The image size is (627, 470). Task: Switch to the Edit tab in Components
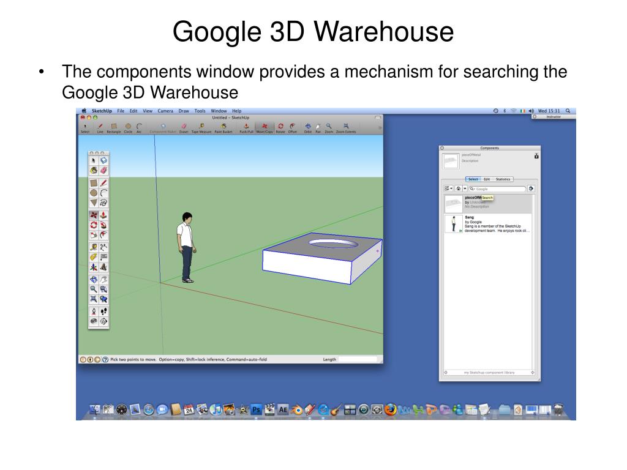[x=487, y=179]
